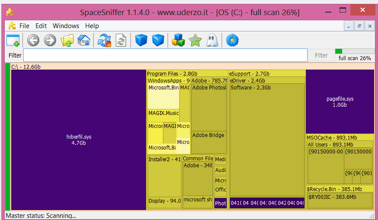
Task: Select the Audi folder block
Action: [220, 170]
